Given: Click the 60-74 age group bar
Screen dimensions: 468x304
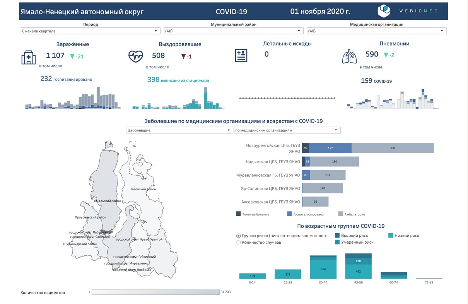Looking at the screenshot, I should point(394,275).
